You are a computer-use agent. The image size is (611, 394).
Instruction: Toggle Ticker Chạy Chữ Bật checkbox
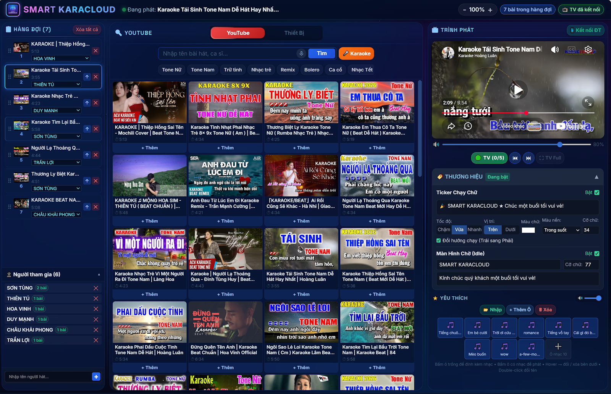point(597,192)
